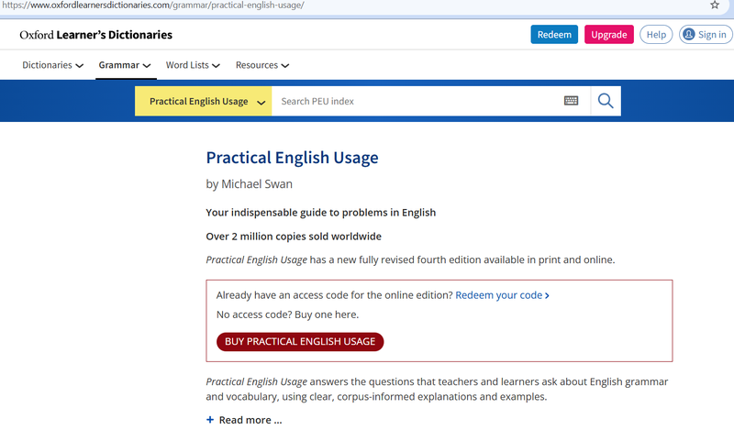Expand the Read more section

point(244,420)
